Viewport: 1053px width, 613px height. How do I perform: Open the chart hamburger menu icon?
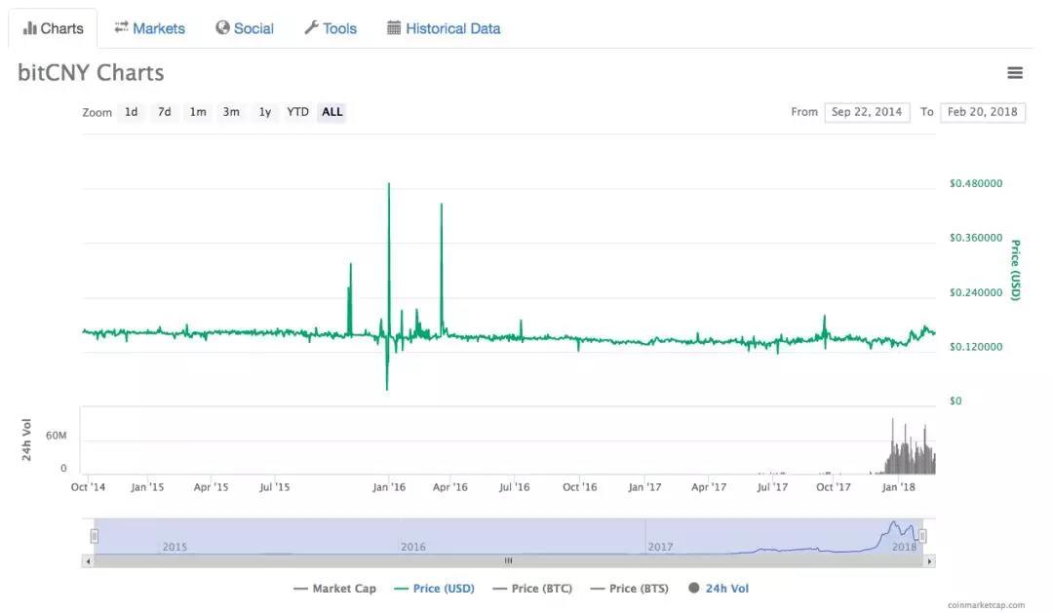click(1015, 72)
